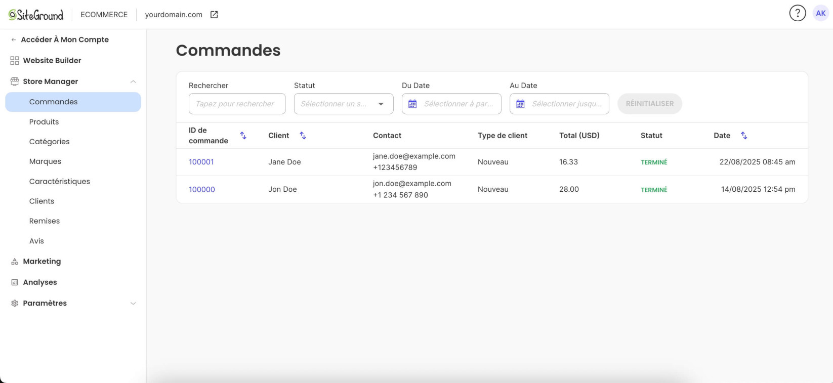Click calendar icon in Au Date field
Viewport: 833px width, 383px height.
(x=520, y=104)
